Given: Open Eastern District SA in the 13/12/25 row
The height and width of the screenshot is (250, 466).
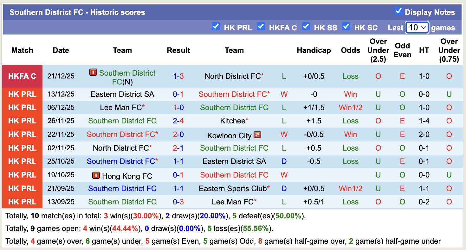Looking at the screenshot, I should pos(122,94).
